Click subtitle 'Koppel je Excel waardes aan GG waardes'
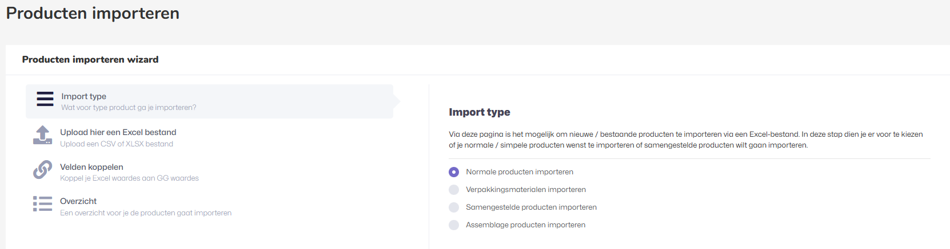 click(x=129, y=178)
